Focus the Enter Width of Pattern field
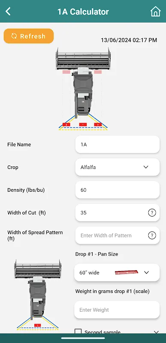166x343 pixels. (118, 235)
